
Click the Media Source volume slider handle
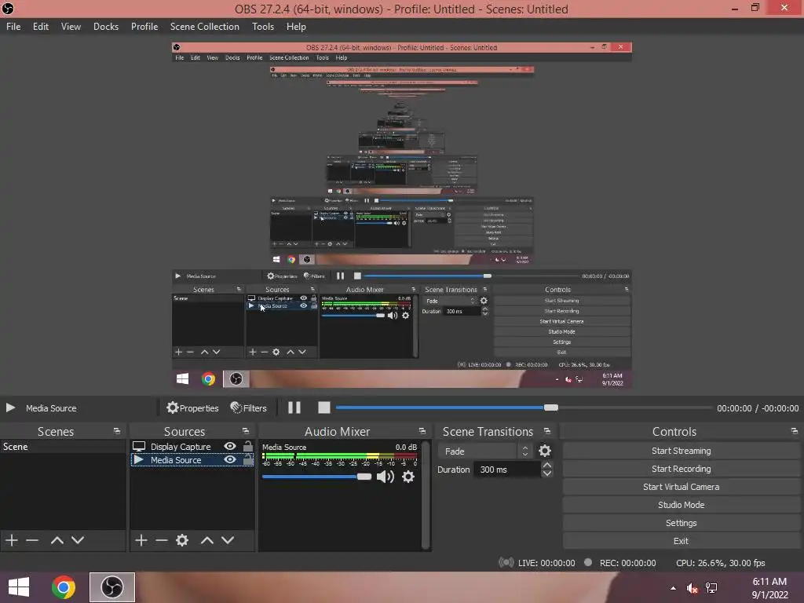(x=364, y=477)
